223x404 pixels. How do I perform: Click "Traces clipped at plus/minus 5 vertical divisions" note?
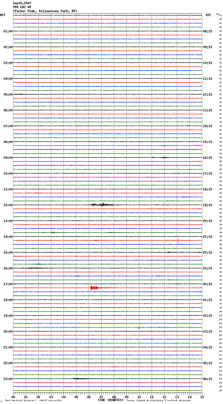click(158, 401)
